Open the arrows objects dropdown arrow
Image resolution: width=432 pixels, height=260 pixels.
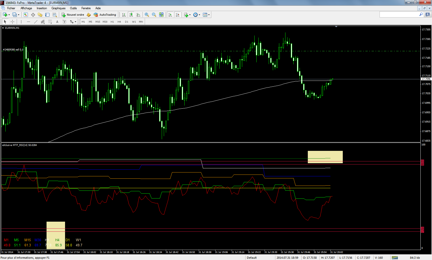coord(75,22)
